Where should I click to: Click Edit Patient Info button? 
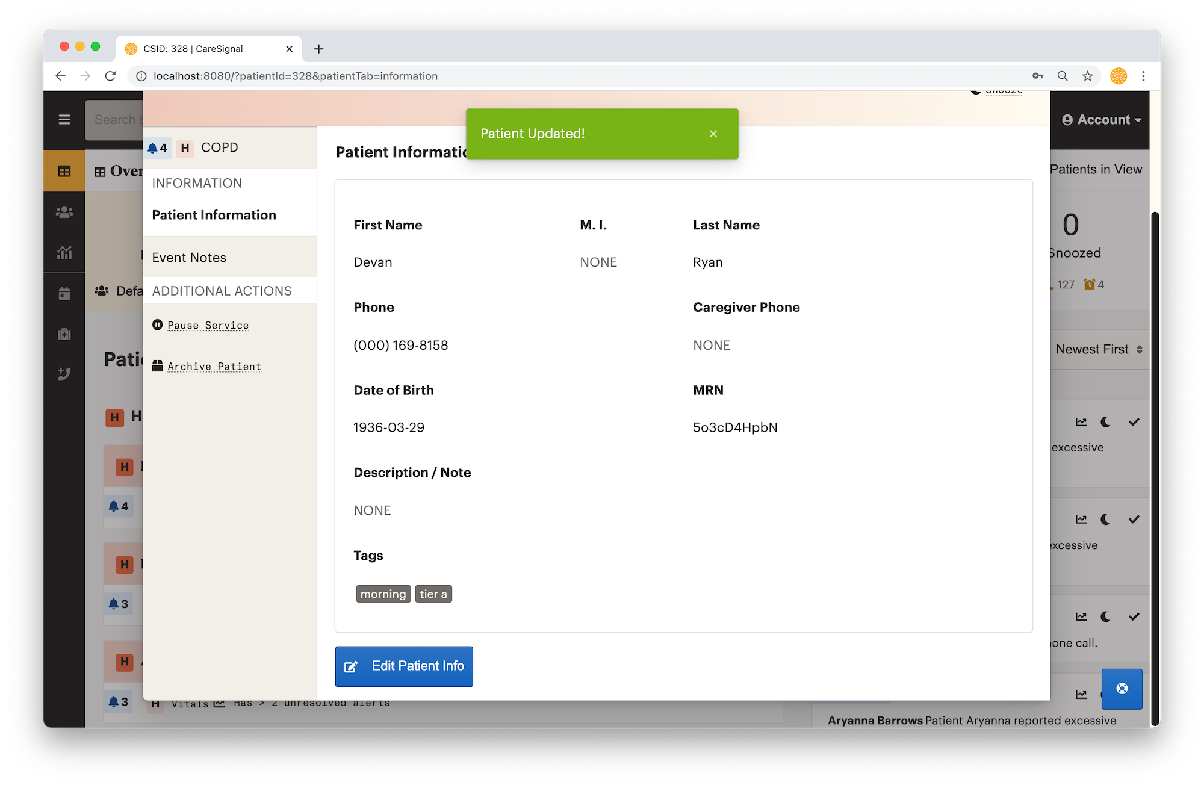pos(404,666)
